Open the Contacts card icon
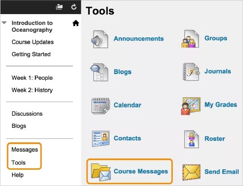 (x=101, y=139)
